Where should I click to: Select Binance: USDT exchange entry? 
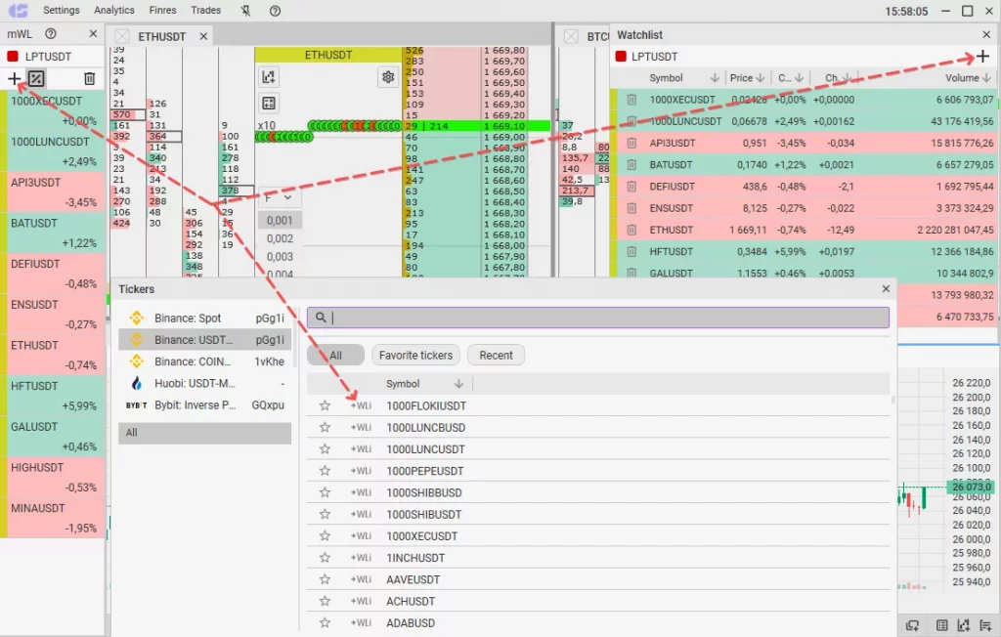tap(205, 340)
